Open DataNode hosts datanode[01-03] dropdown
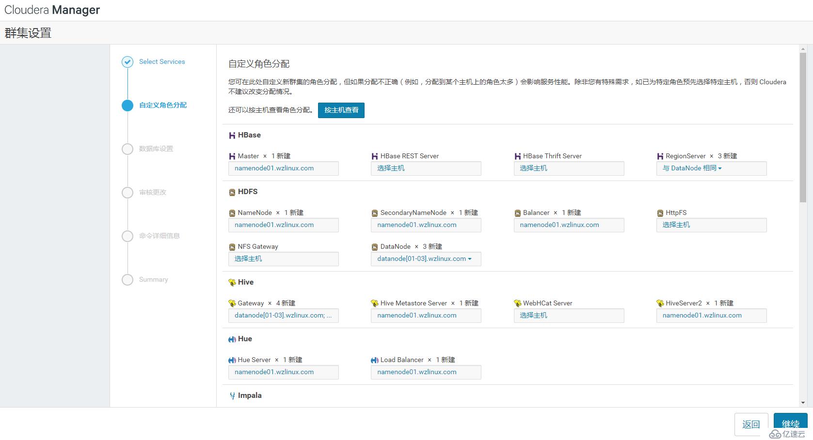This screenshot has height=440, width=813. [426, 259]
